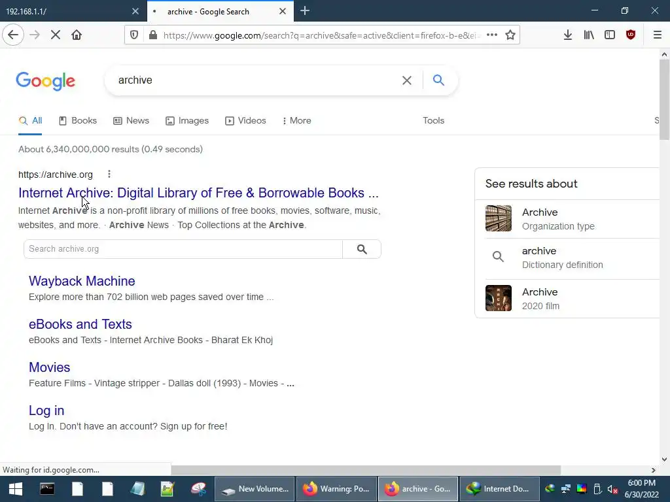The width and height of the screenshot is (670, 502).
Task: Stop loading the page
Action: coord(56,35)
